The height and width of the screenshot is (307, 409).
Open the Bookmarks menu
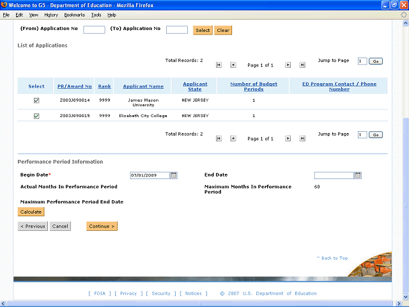pyautogui.click(x=75, y=15)
